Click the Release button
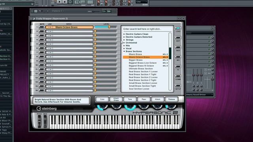Screen dimensions: 253x142 (x=172, y=99)
